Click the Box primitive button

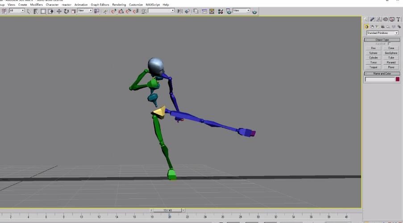pos(374,48)
